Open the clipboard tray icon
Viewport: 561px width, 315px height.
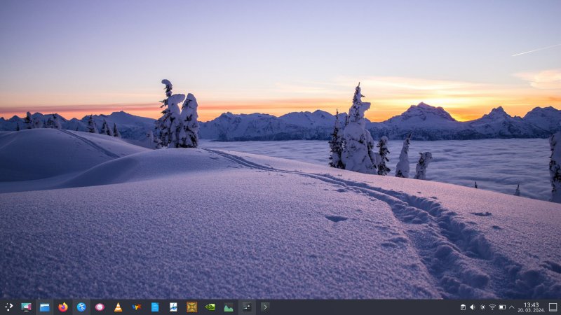point(463,307)
